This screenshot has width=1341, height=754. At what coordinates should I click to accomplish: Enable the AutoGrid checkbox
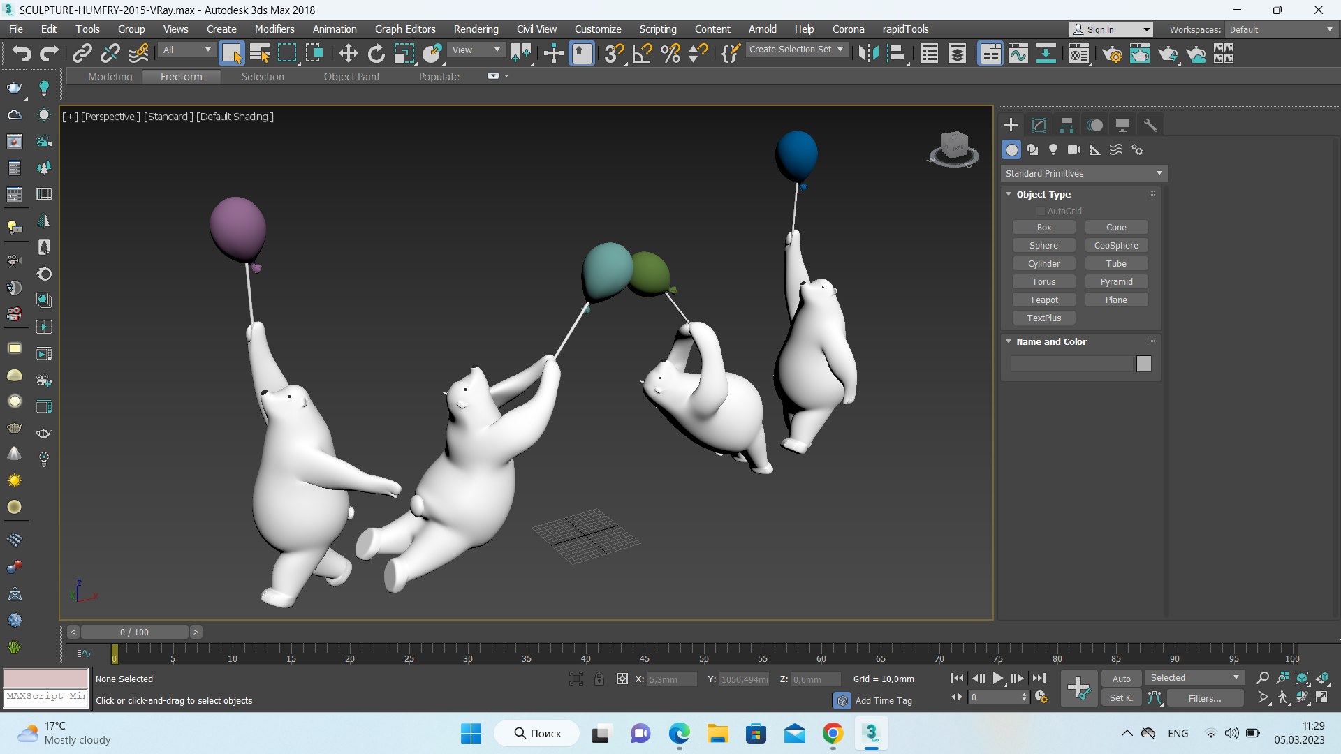coord(1040,211)
